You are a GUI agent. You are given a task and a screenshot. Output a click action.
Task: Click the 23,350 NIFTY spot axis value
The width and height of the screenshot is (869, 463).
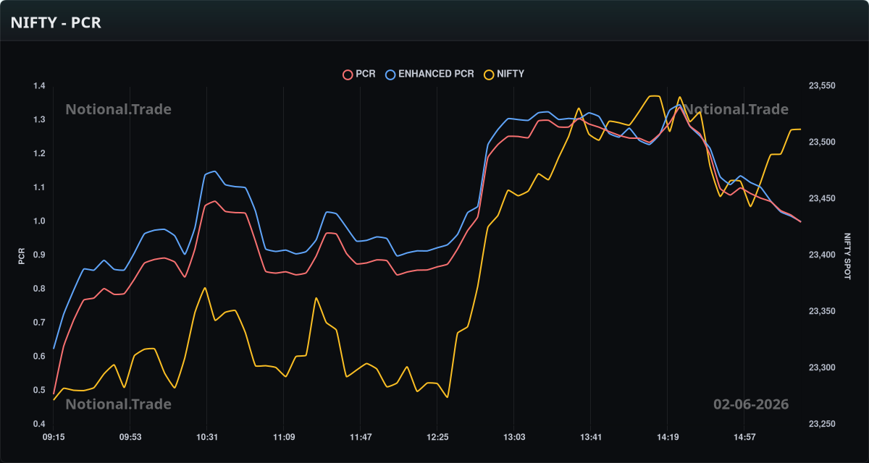click(x=822, y=312)
